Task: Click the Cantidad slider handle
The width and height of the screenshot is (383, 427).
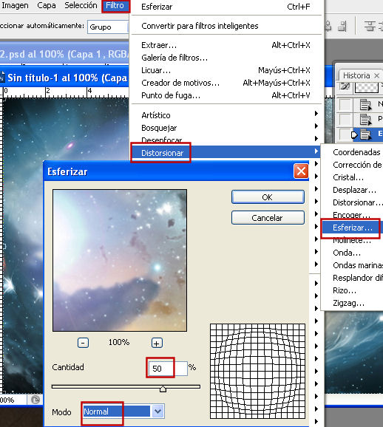Action: tap(163, 389)
